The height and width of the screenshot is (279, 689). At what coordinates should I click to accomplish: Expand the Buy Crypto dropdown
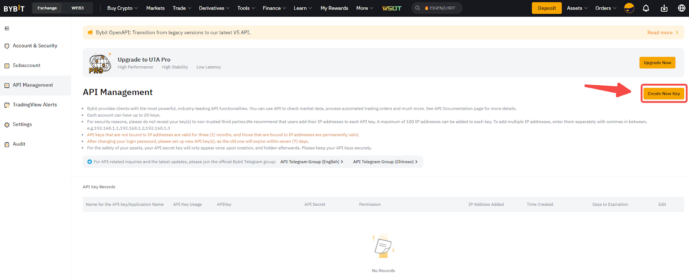pos(122,8)
